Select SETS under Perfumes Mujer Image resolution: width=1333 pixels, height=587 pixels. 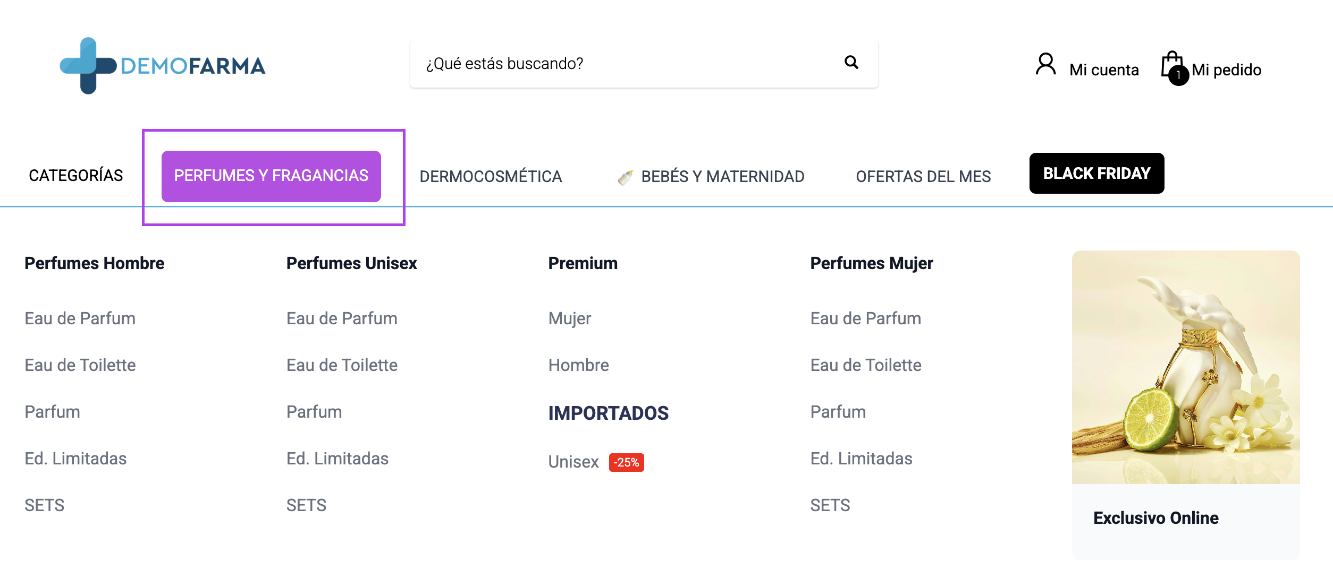pos(830,505)
